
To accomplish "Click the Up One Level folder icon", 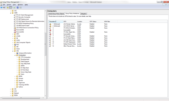I will (8, 8).
